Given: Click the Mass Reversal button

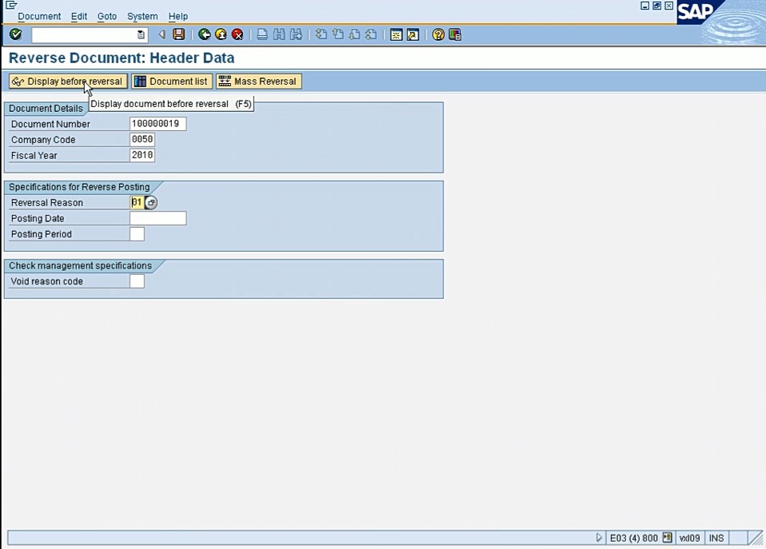Looking at the screenshot, I should pos(259,81).
